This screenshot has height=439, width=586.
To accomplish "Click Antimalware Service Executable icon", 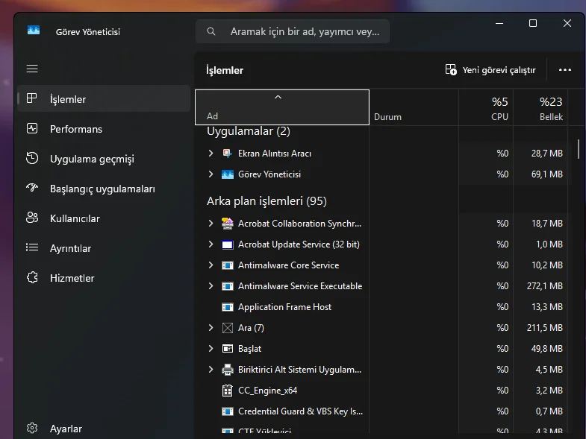I will pos(227,286).
